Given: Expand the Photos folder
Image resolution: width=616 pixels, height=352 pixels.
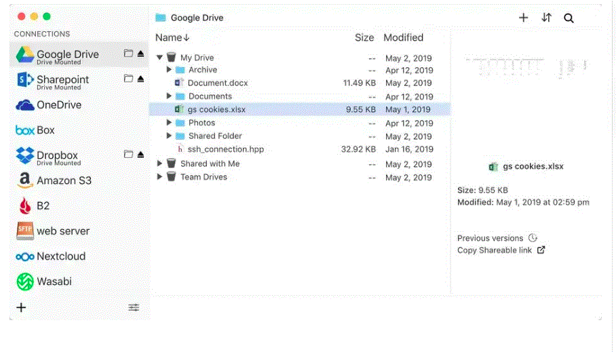Looking at the screenshot, I should click(169, 123).
